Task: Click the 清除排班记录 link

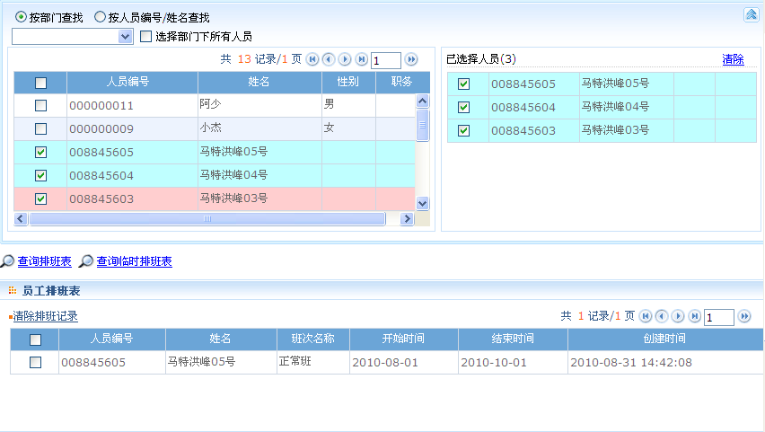Action: 45,316
